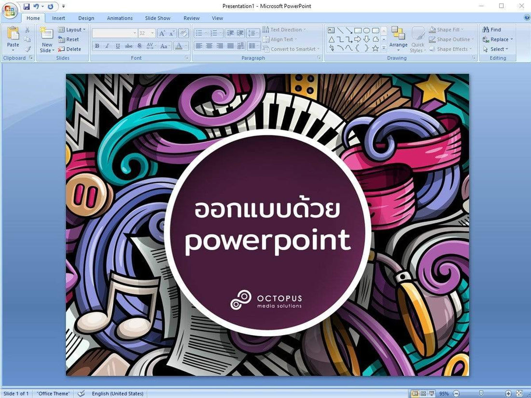Click the Find binoculars button
This screenshot has height=398, width=531.
(x=492, y=29)
